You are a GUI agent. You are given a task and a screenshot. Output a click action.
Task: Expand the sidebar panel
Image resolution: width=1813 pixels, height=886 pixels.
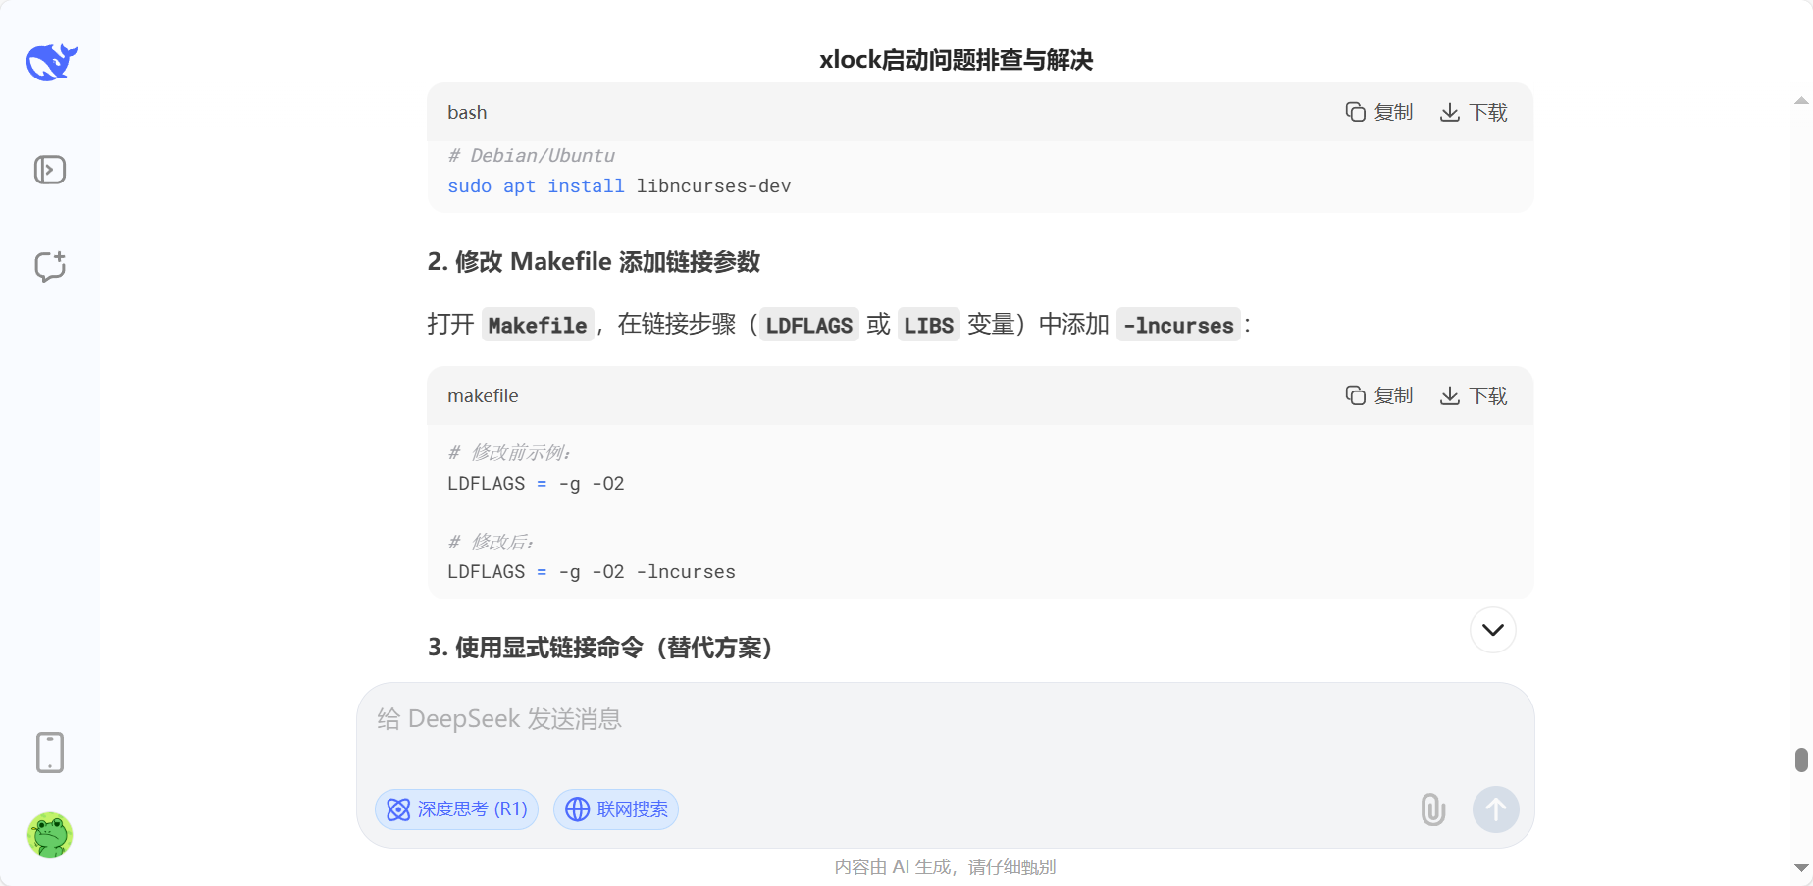click(x=50, y=170)
